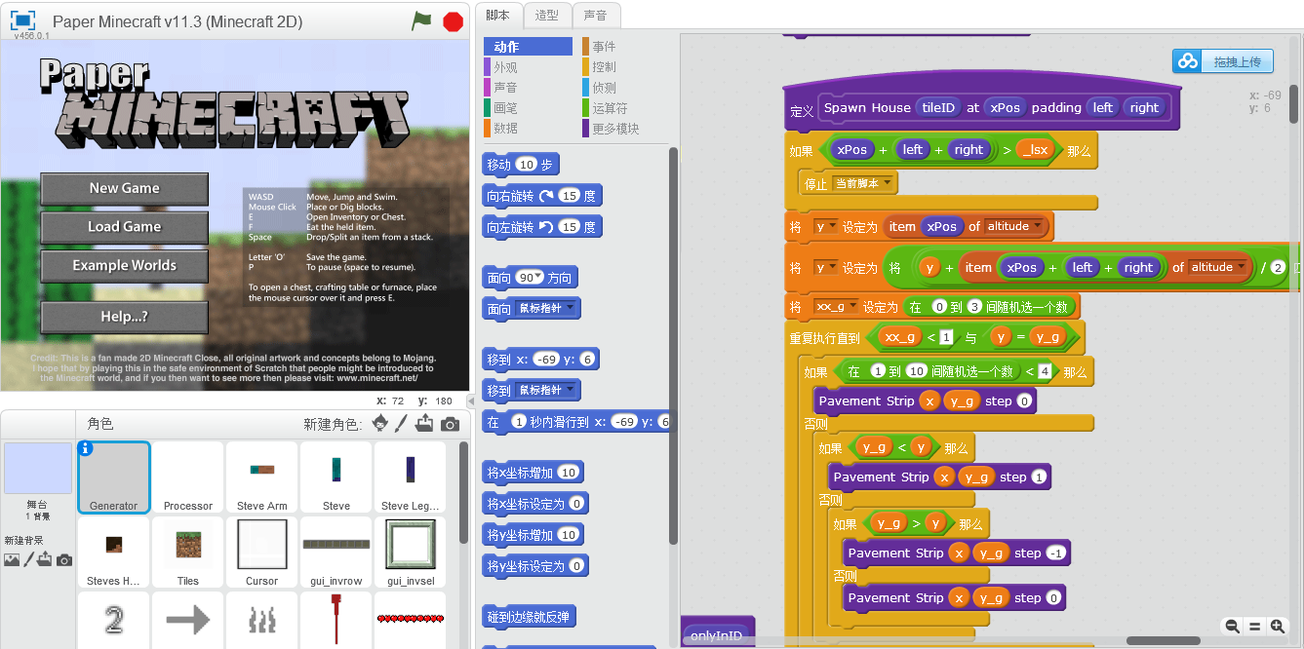Click the value field in 将x坐标设定为 block
This screenshot has height=649, width=1304.
pyautogui.click(x=576, y=504)
